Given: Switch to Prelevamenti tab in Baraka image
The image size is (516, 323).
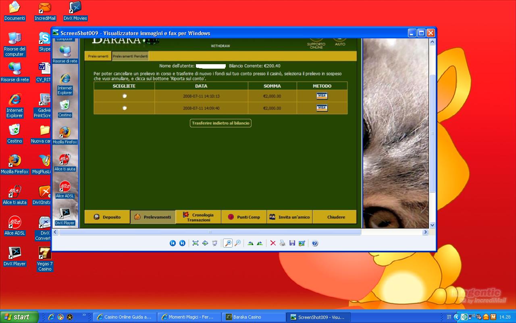Looking at the screenshot, I should tap(98, 56).
